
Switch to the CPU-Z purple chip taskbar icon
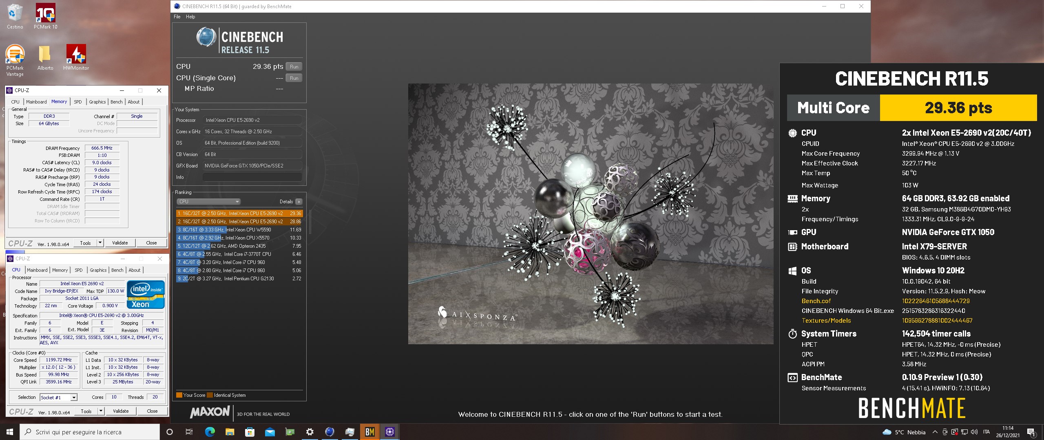390,432
